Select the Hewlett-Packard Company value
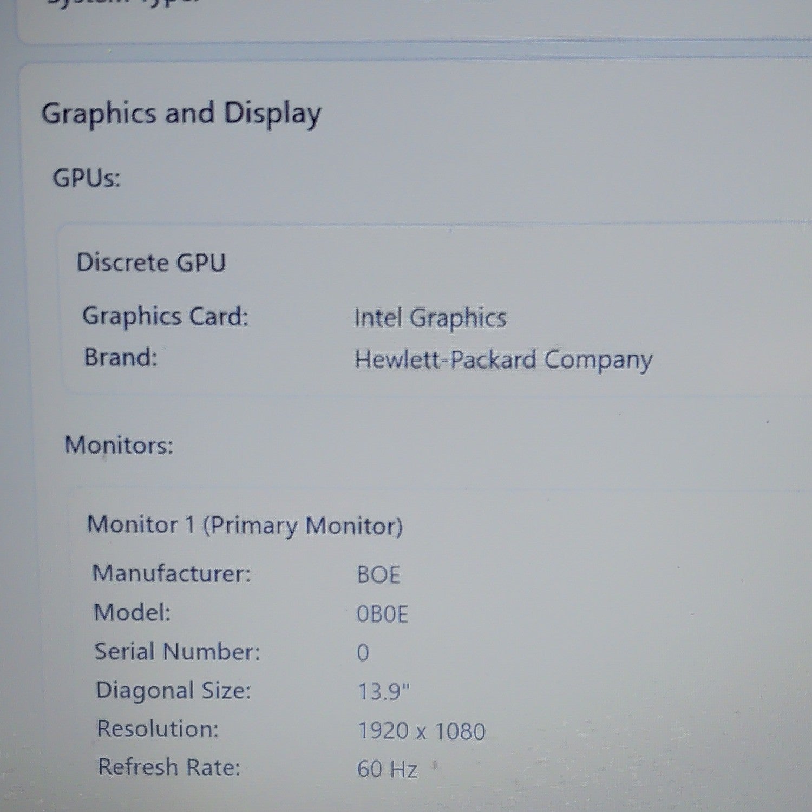Viewport: 812px width, 812px height. click(x=504, y=361)
